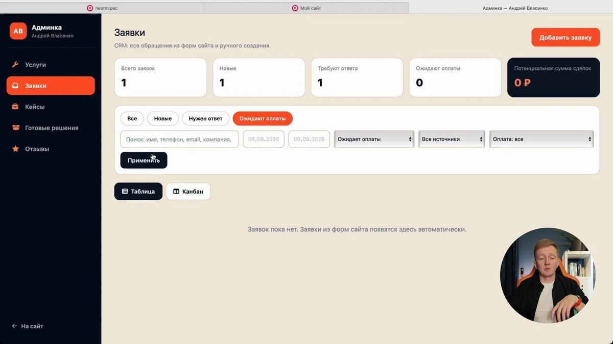Click the neurospec tab favicon
613x344 pixels.
point(90,8)
